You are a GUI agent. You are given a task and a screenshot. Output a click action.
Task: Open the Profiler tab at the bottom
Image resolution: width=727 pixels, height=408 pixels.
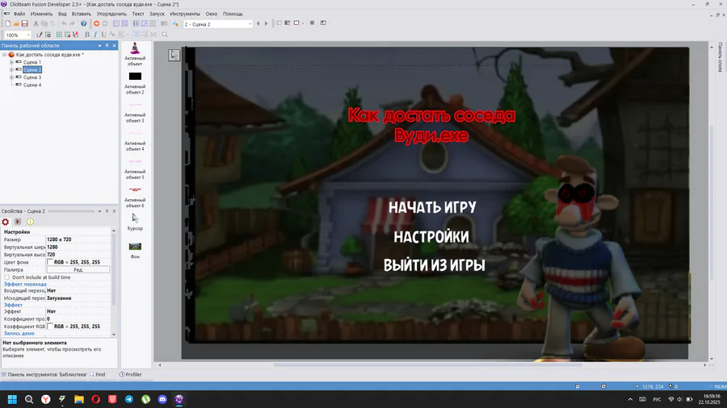click(x=131, y=375)
